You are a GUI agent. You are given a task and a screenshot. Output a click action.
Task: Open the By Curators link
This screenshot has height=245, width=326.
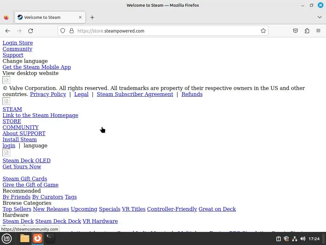click(48, 197)
